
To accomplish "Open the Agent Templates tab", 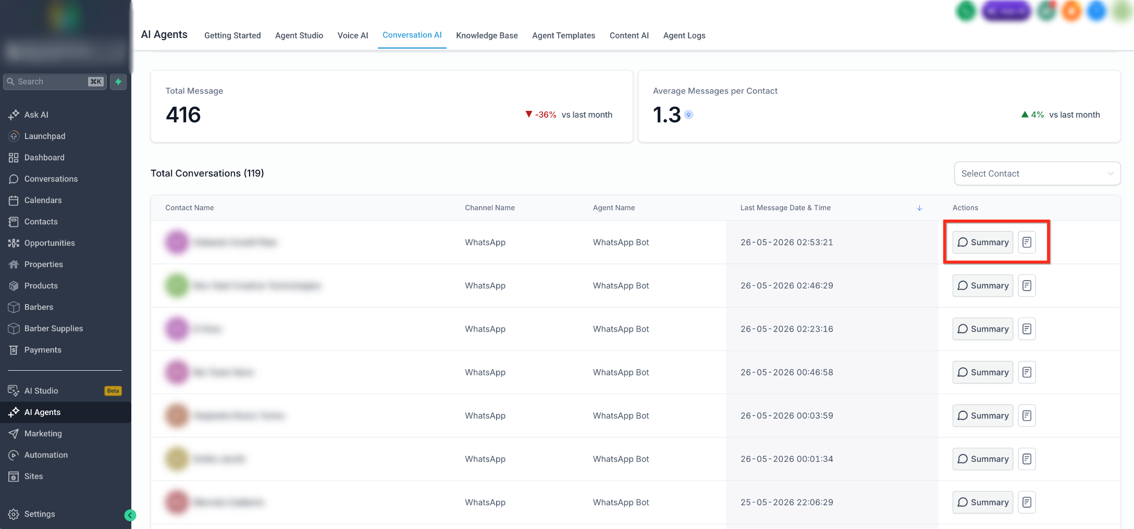I will (x=563, y=35).
